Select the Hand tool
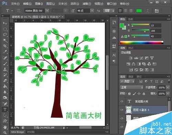The image size is (172, 135). pyautogui.click(x=5, y=127)
